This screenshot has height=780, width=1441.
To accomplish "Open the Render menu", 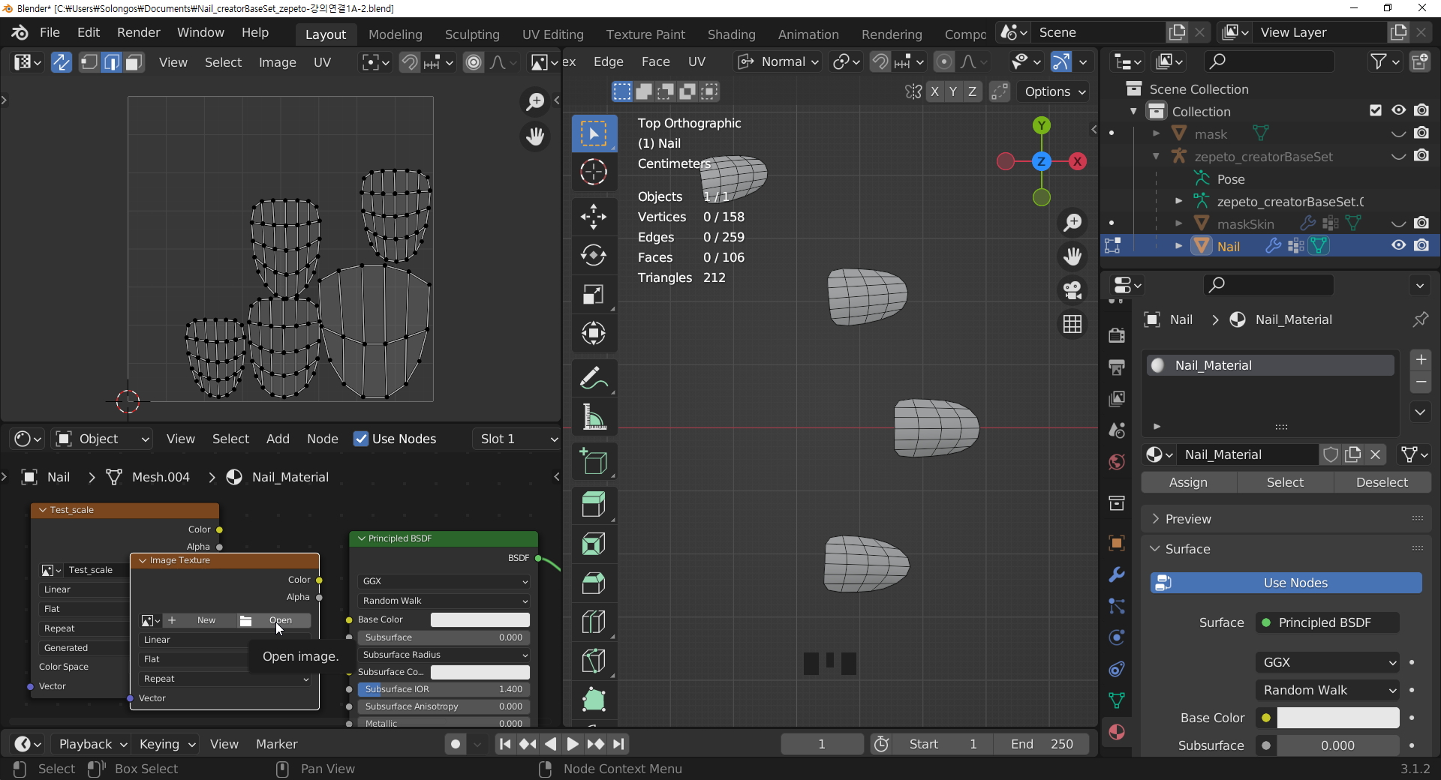I will pos(139,33).
